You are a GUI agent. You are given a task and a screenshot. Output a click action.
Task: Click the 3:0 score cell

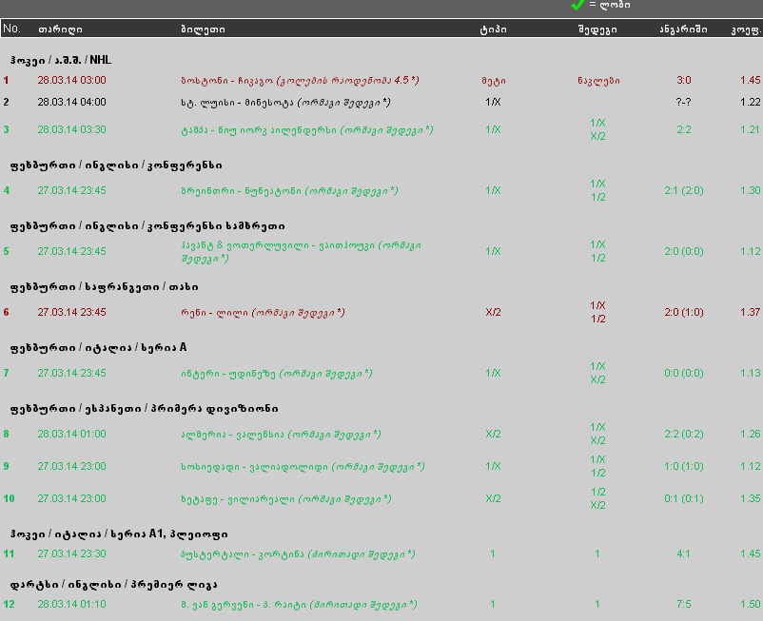pos(684,80)
